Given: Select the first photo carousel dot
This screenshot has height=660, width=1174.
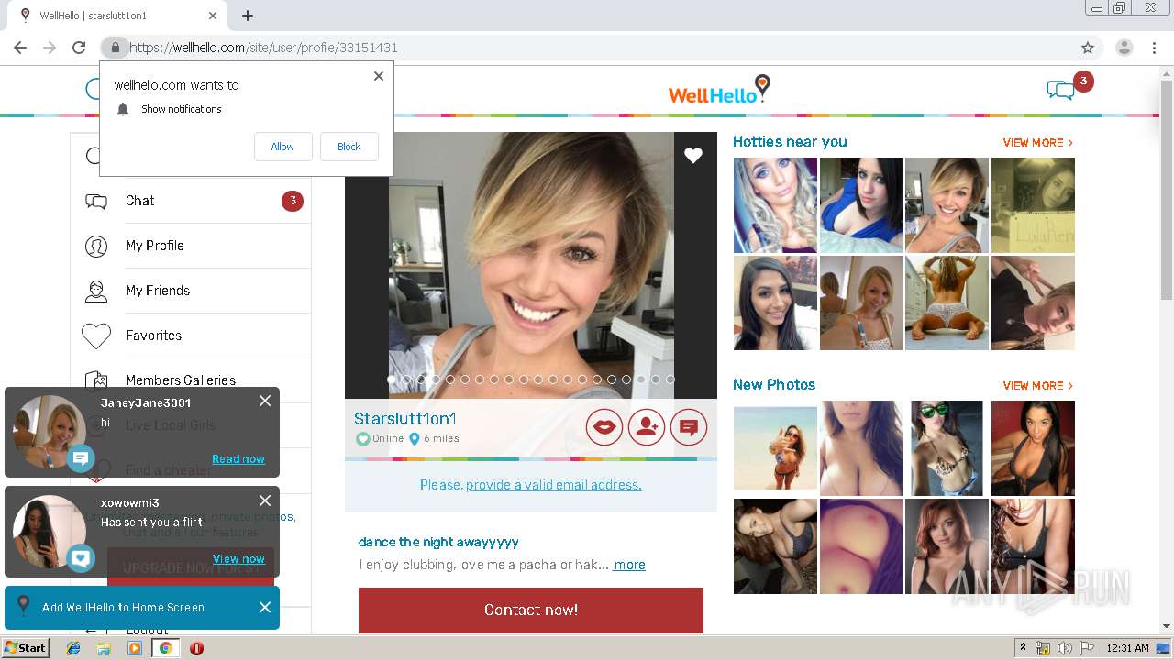Looking at the screenshot, I should click(x=392, y=379).
